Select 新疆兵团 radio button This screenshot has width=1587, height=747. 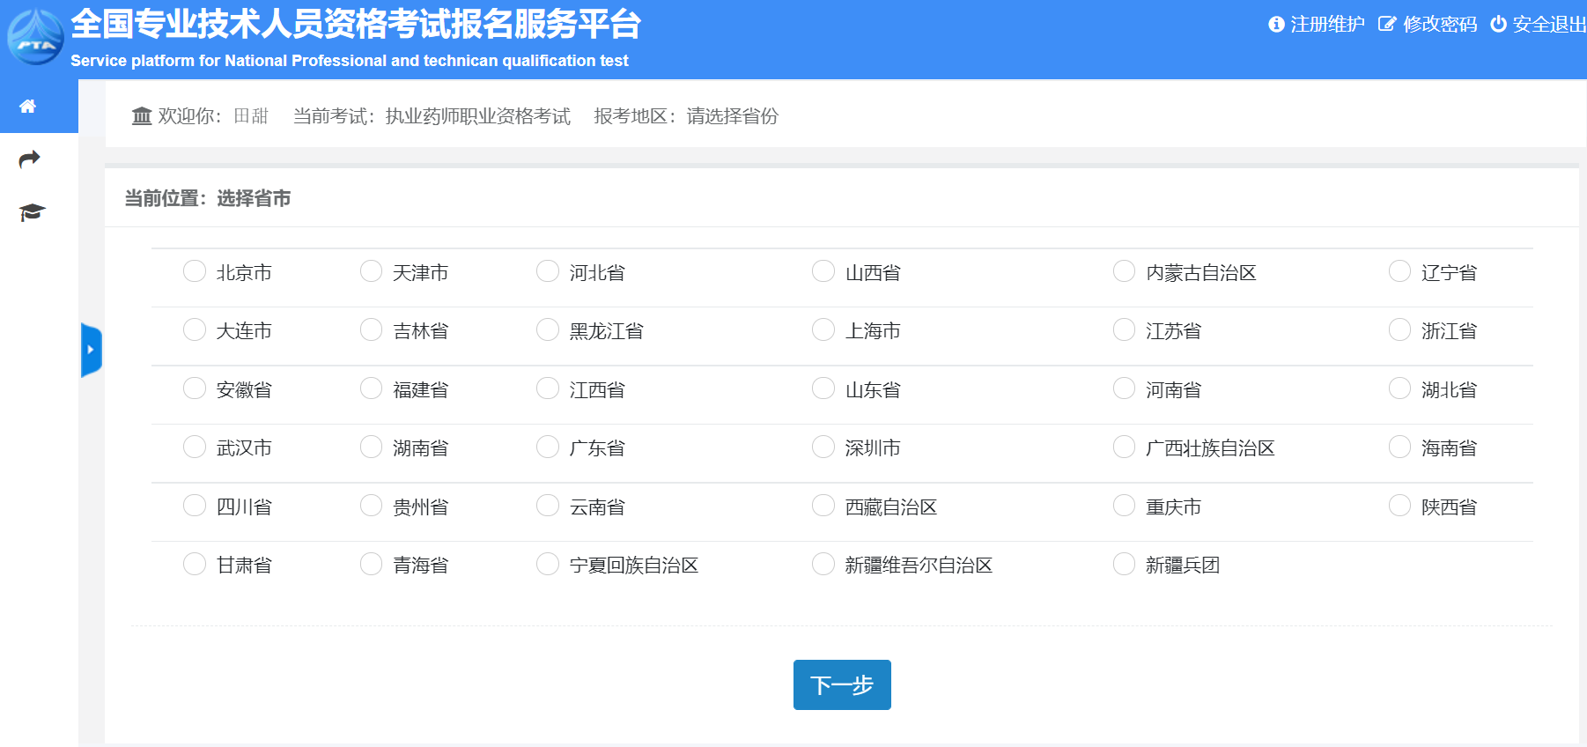point(1125,564)
